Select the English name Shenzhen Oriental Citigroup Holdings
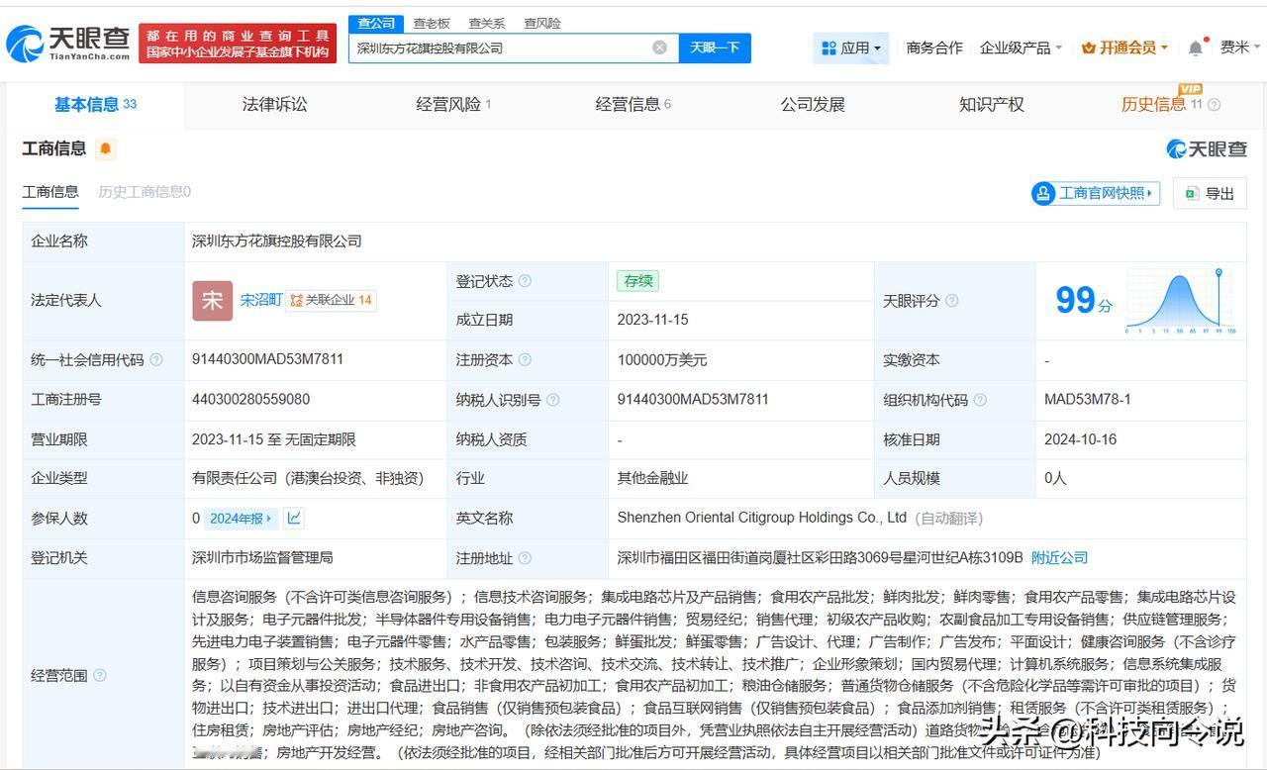 762,518
